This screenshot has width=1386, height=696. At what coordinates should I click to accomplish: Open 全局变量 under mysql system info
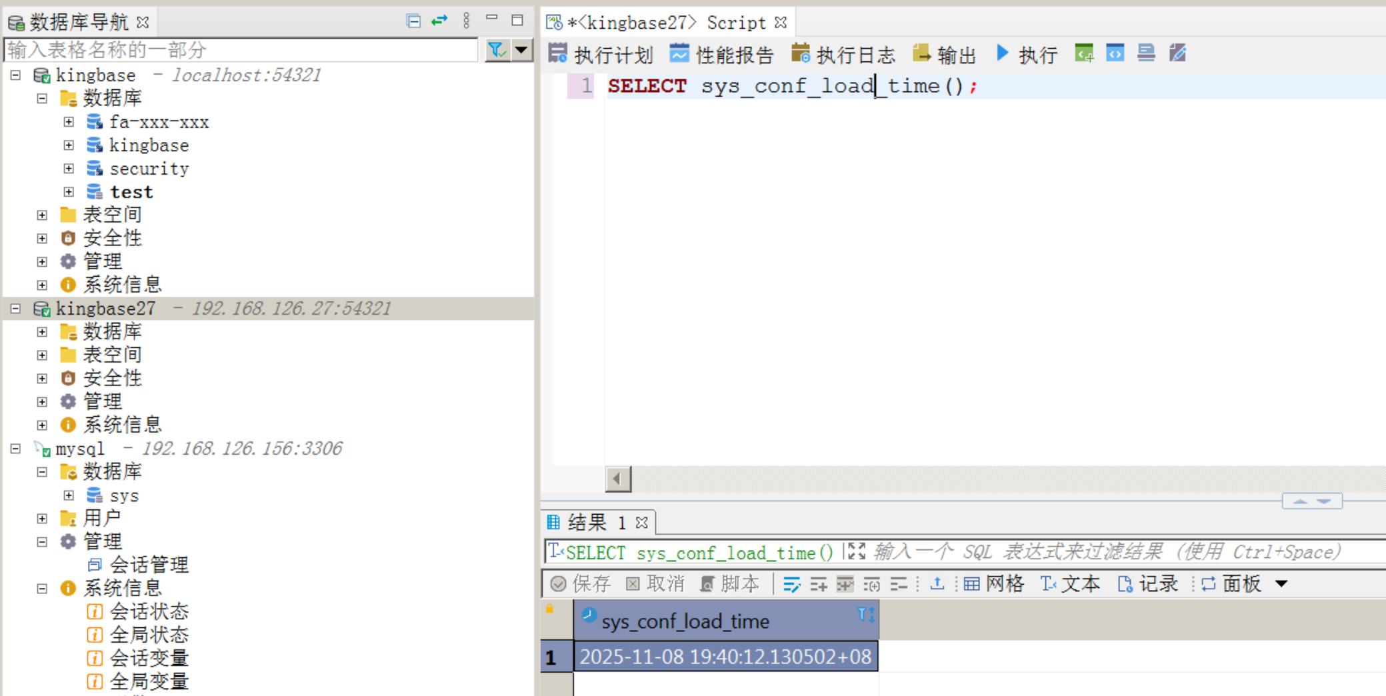(149, 681)
